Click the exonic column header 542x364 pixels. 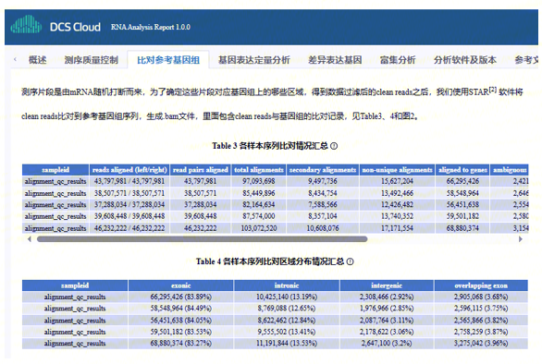180,285
